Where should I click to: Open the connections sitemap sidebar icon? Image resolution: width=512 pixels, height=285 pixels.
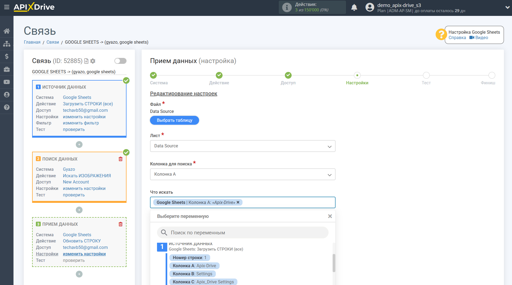click(x=7, y=44)
